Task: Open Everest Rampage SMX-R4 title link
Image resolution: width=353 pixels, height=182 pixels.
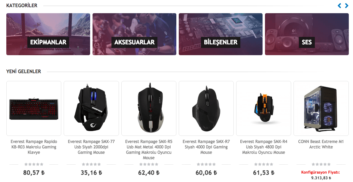Action: (264, 147)
